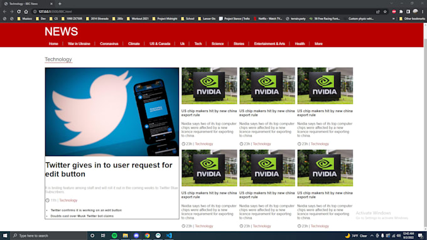
Task: Click the NEWS logo heading
Action: pyautogui.click(x=62, y=31)
